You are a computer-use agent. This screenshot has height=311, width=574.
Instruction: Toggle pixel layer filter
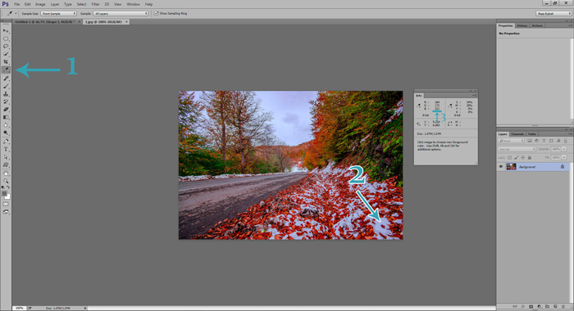(530, 141)
